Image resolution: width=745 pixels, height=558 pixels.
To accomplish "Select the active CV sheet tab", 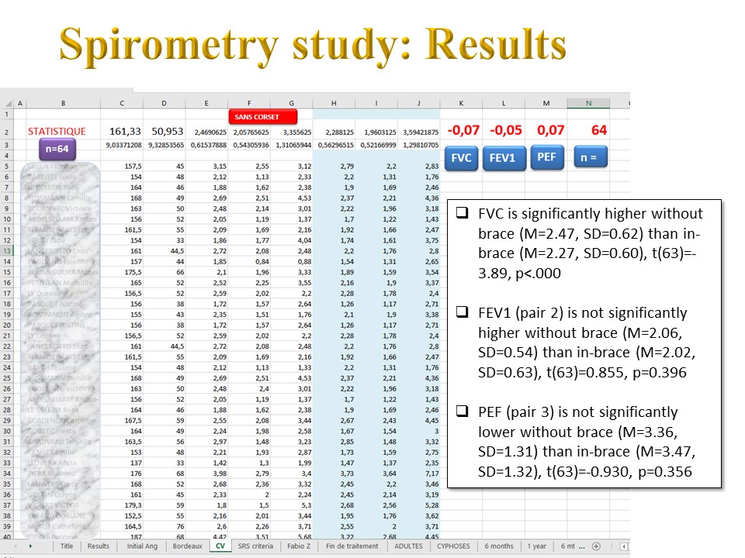I will coord(220,546).
